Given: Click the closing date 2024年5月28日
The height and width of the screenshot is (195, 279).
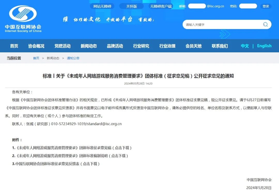Looking at the screenshot, I should 259,188.
